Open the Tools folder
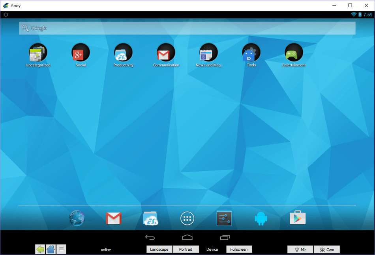375x255 pixels. [251, 53]
